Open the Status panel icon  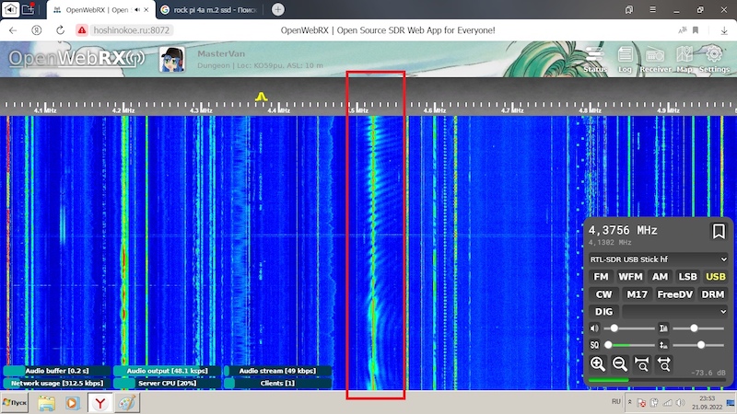[595, 58]
